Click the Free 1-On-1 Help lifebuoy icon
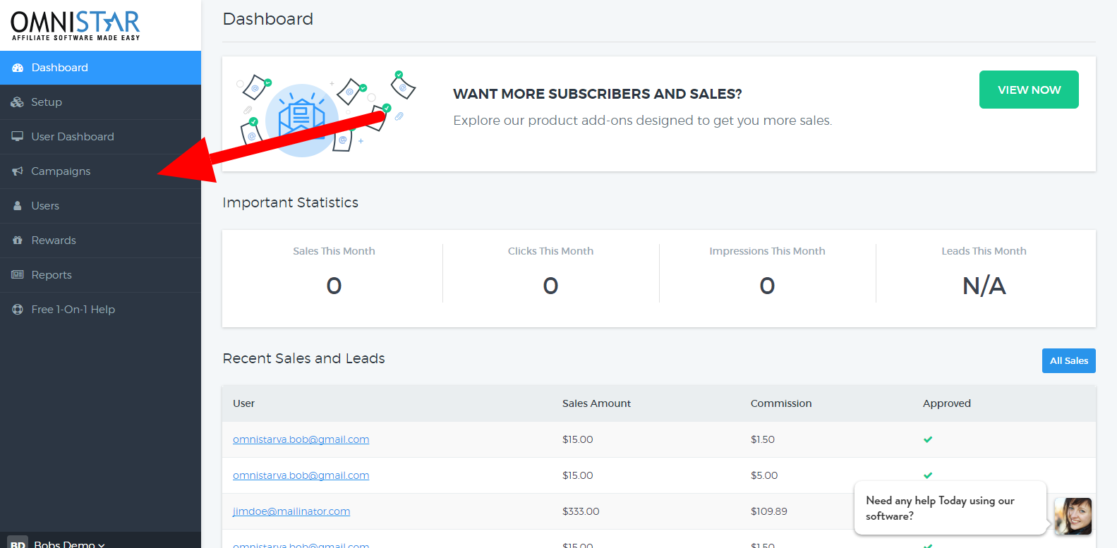This screenshot has height=548, width=1117. point(18,310)
